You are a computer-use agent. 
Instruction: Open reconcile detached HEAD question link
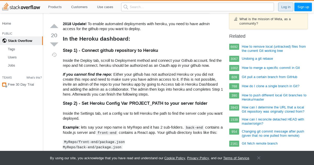[x=273, y=121]
